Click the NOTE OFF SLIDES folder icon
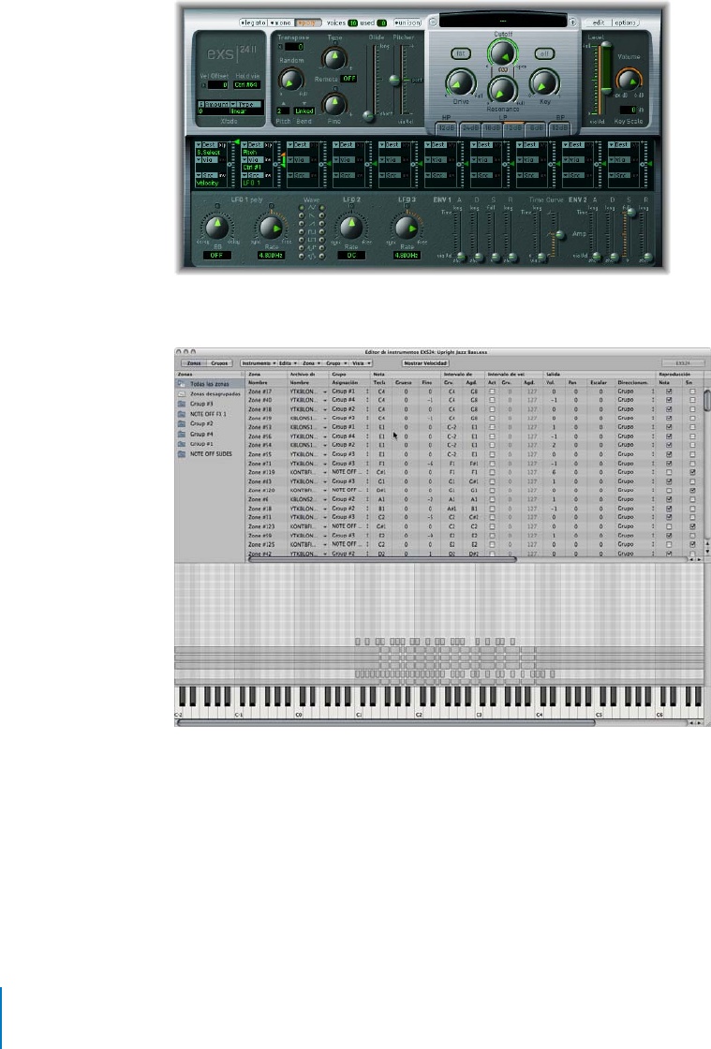Image resolution: width=711 pixels, height=1049 pixels. click(x=182, y=454)
